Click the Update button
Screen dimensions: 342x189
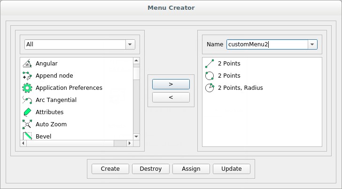point(232,169)
